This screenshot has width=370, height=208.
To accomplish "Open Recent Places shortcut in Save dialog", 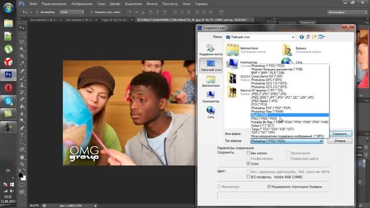I will pos(210,50).
